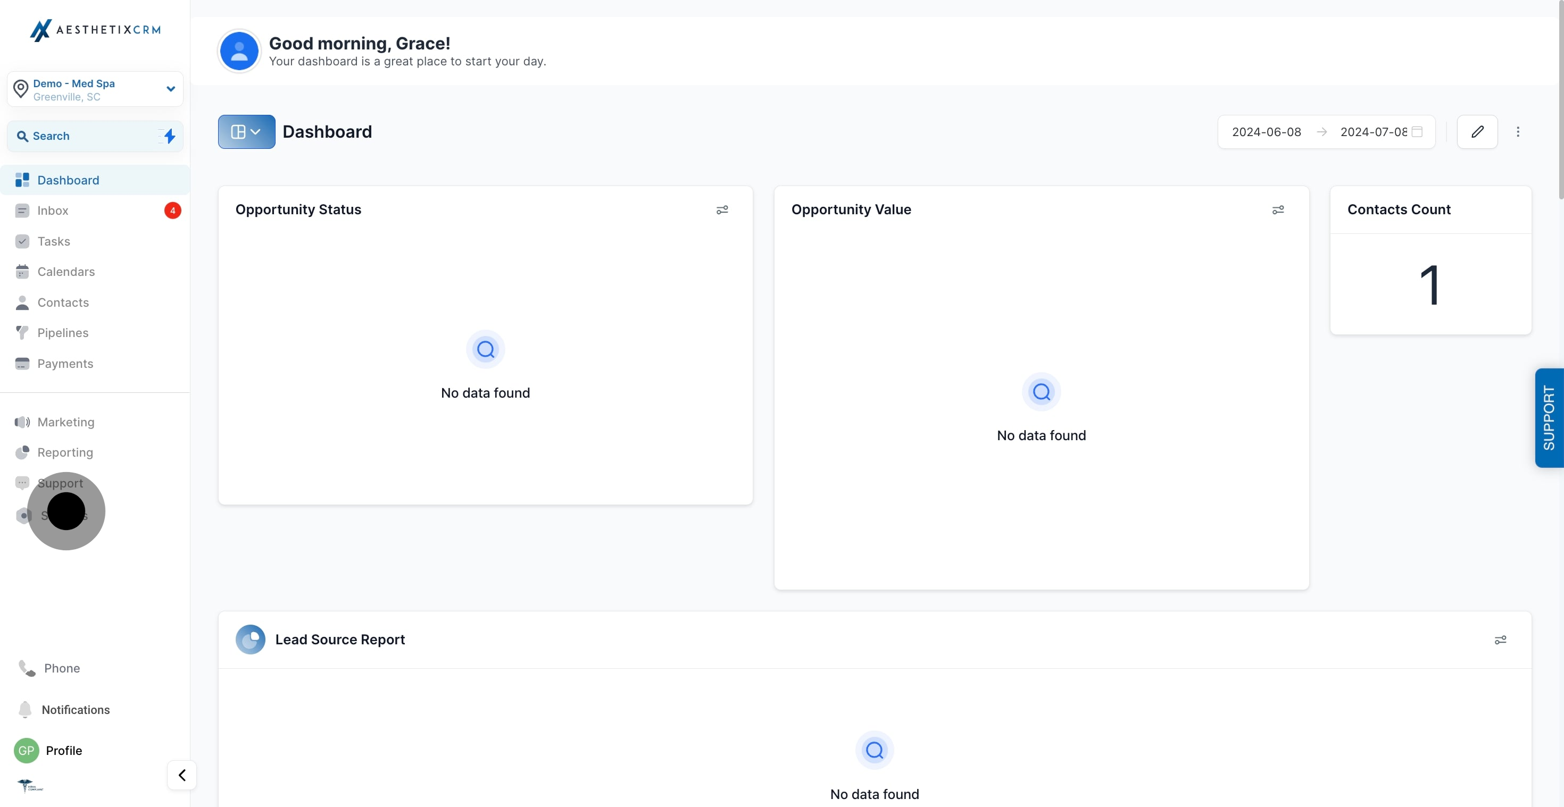Open Opportunity Status filter settings icon
Screen dimensions: 1564x807
tap(721, 210)
